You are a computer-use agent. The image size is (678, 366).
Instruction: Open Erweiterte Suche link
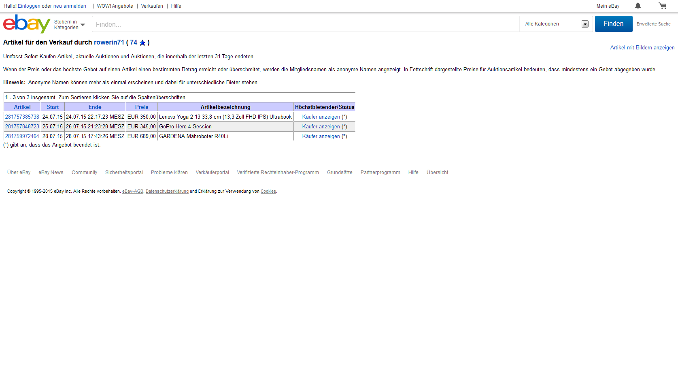(x=653, y=24)
